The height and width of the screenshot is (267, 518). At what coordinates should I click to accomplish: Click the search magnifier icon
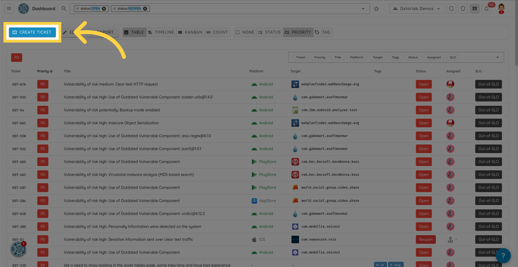(64, 9)
